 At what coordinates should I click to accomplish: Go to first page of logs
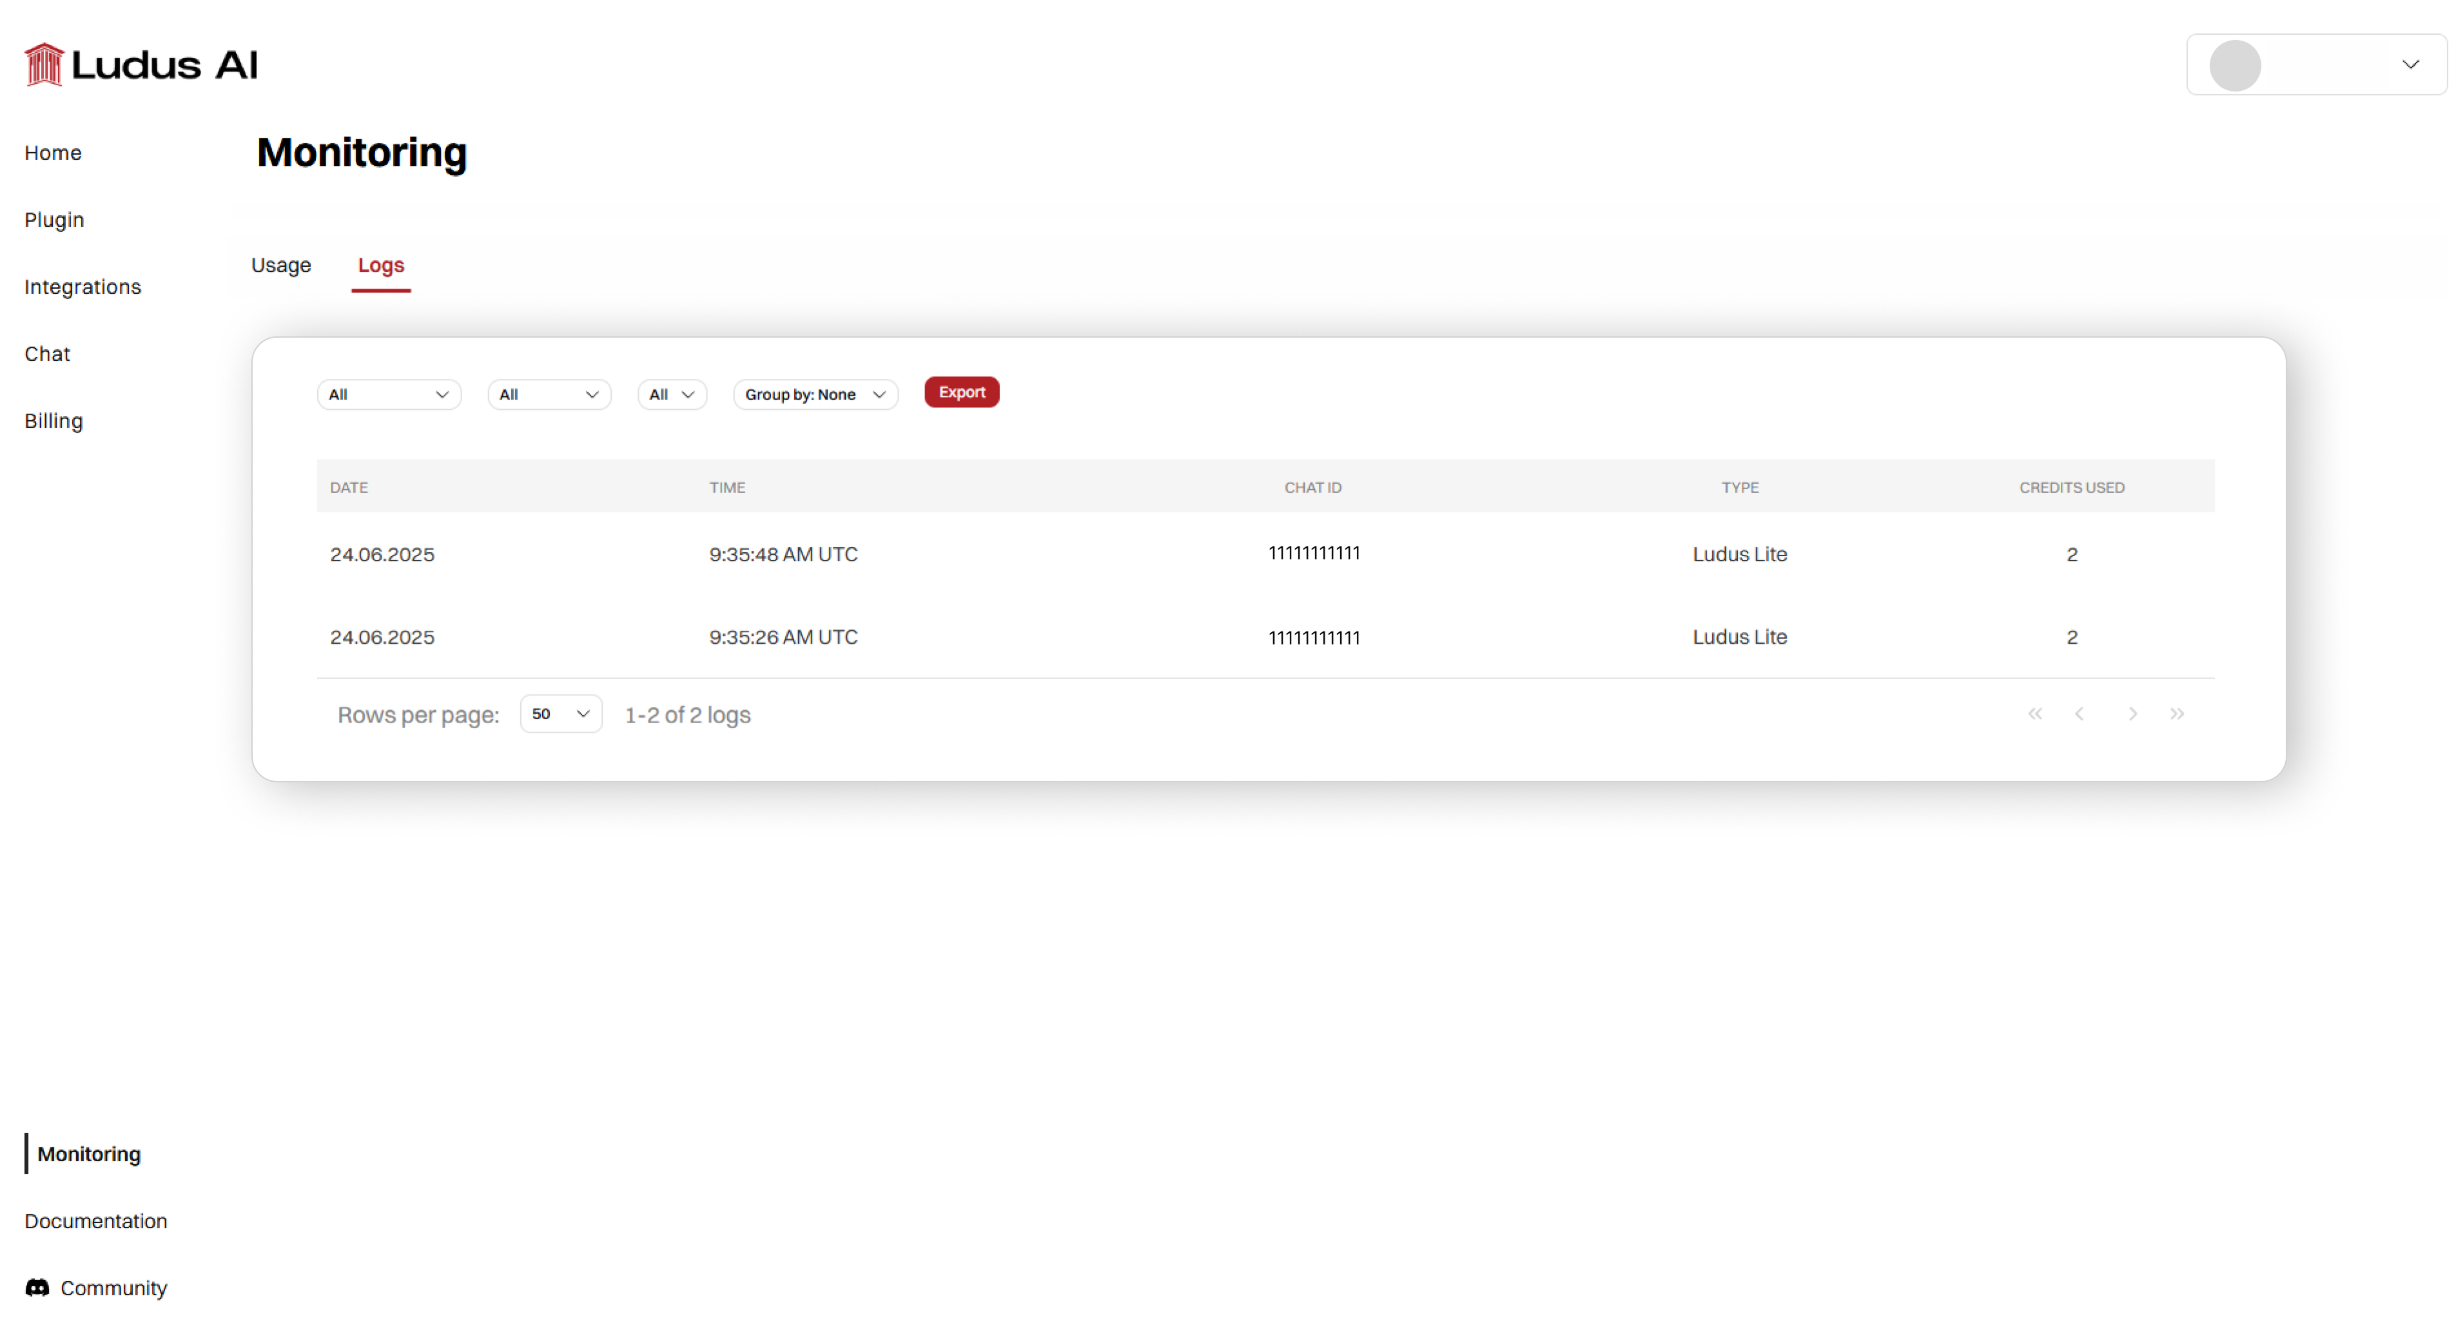coord(2034,714)
